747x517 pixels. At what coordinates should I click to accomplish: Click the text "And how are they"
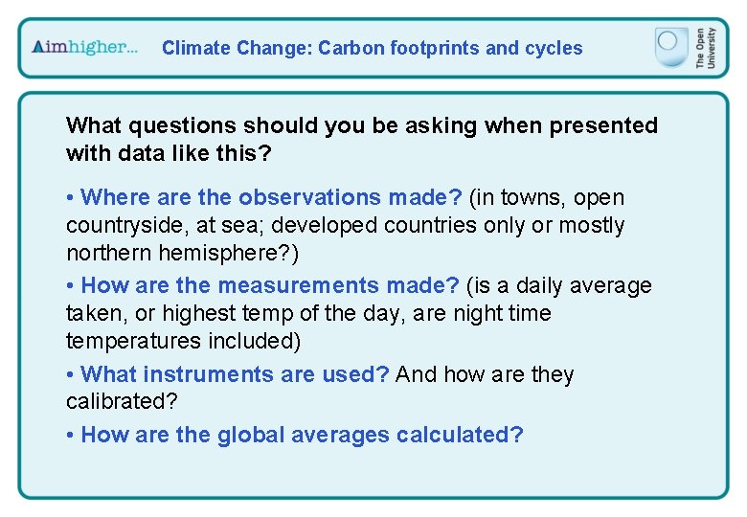[x=485, y=373]
